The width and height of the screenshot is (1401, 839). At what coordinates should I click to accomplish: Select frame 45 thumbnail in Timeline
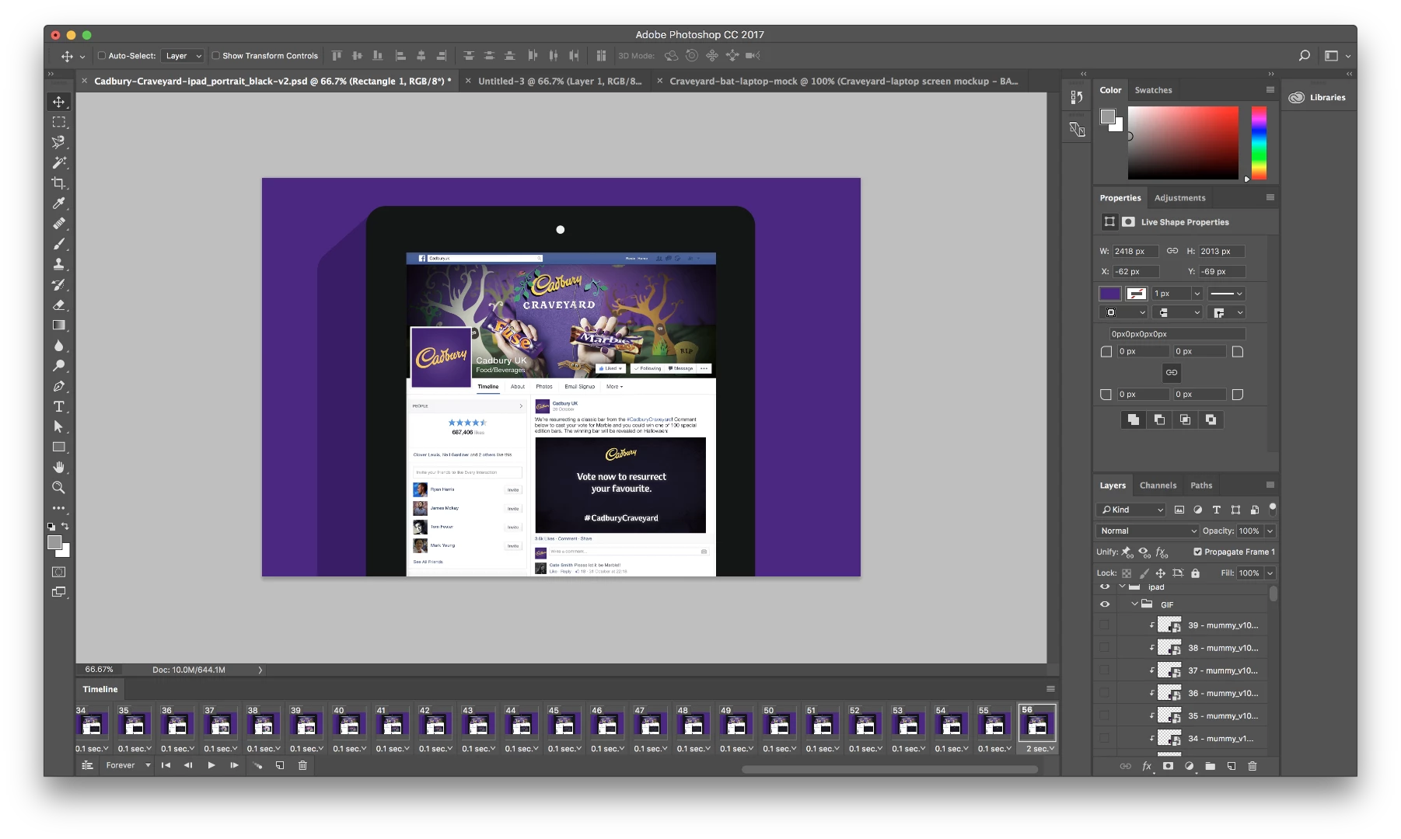pyautogui.click(x=564, y=724)
